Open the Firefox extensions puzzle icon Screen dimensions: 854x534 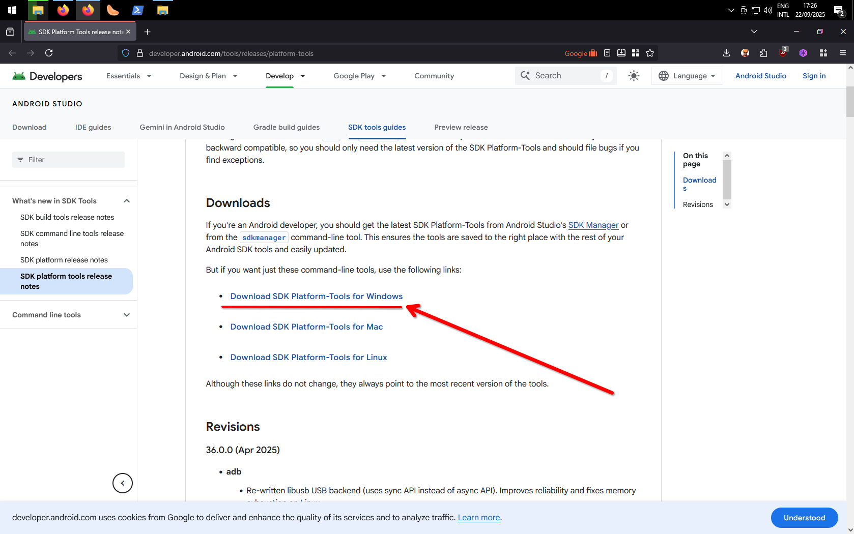pyautogui.click(x=763, y=53)
